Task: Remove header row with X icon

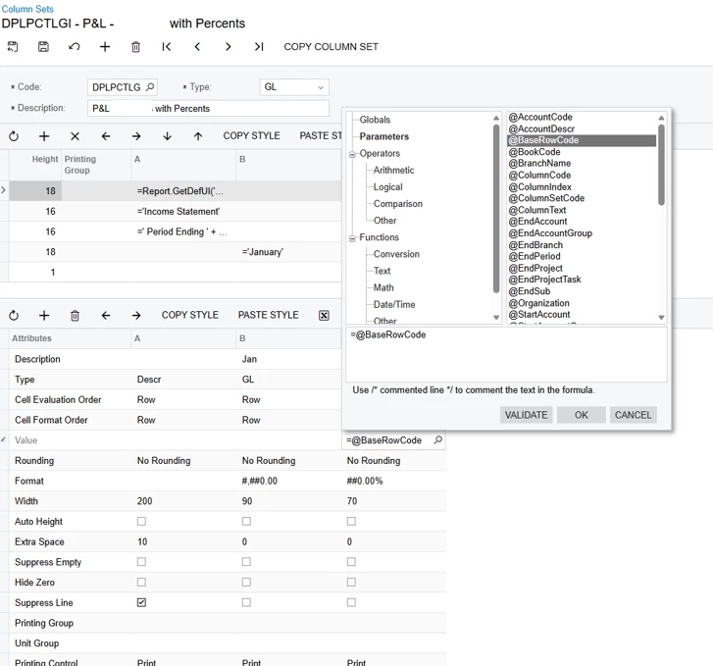Action: pos(76,136)
